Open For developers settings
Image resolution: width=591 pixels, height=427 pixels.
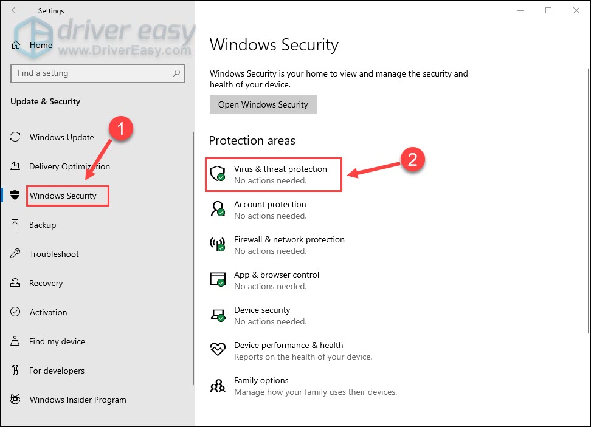[57, 371]
